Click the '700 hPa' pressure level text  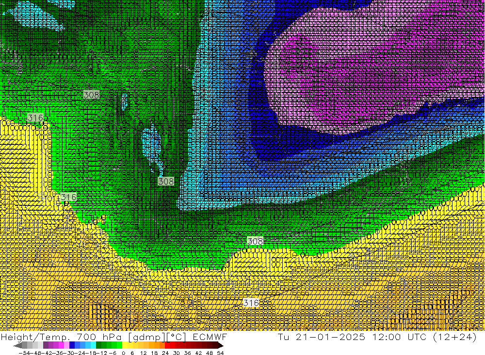click(99, 337)
